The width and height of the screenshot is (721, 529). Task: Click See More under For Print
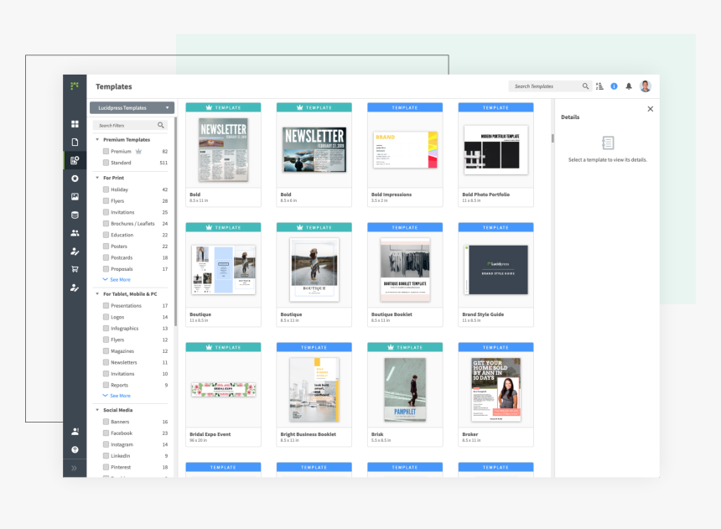[119, 280]
